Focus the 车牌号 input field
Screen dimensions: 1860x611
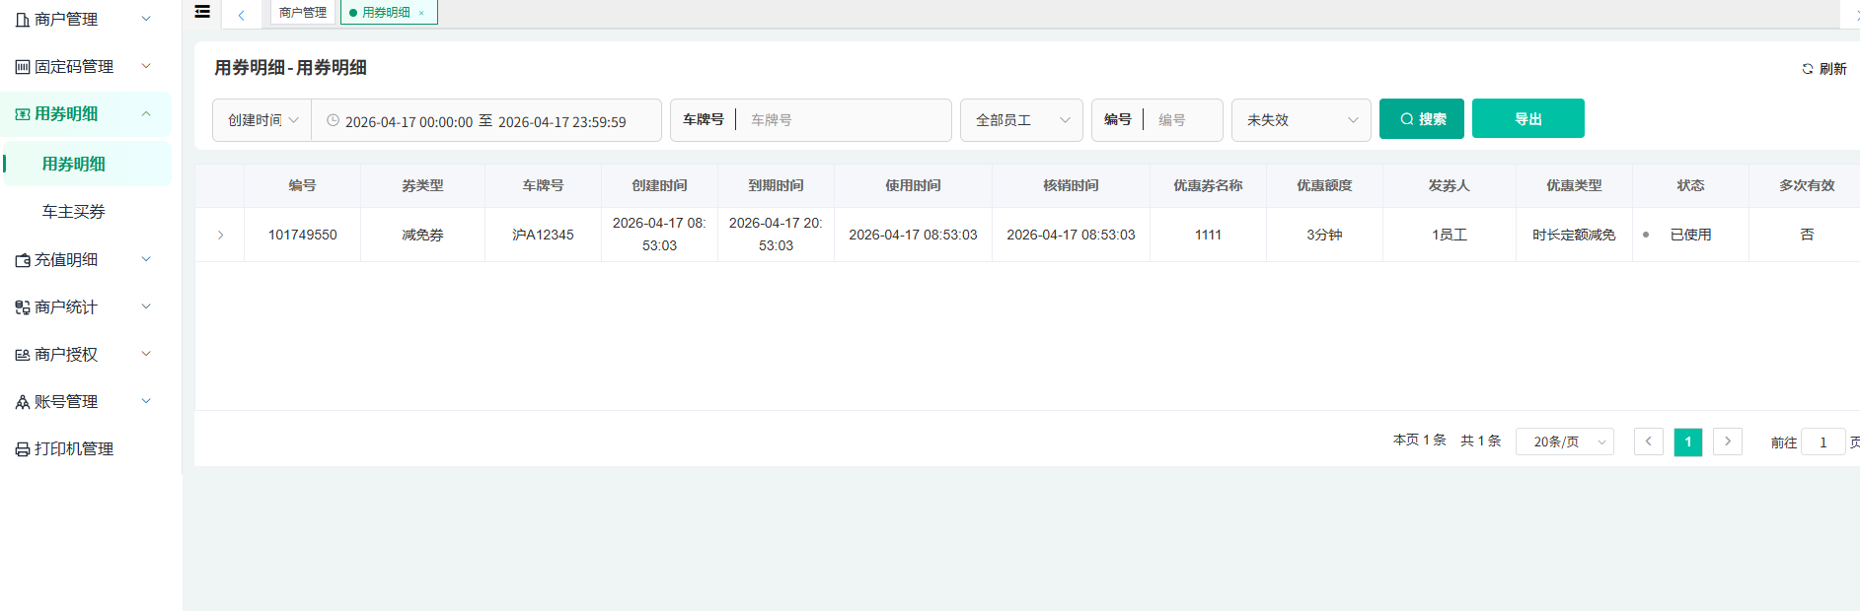(844, 120)
